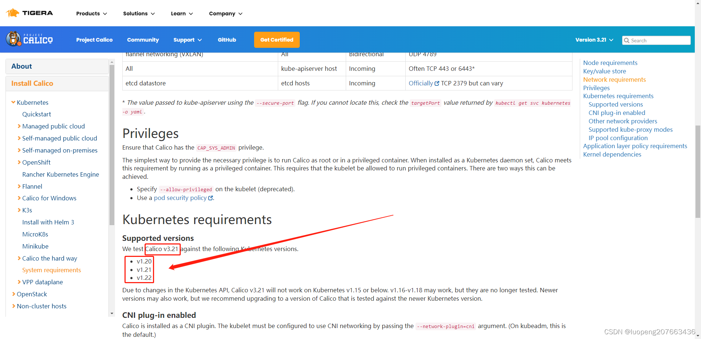Image resolution: width=701 pixels, height=339 pixels.
Task: Jump to Supported versions in contents
Action: [x=616, y=104]
